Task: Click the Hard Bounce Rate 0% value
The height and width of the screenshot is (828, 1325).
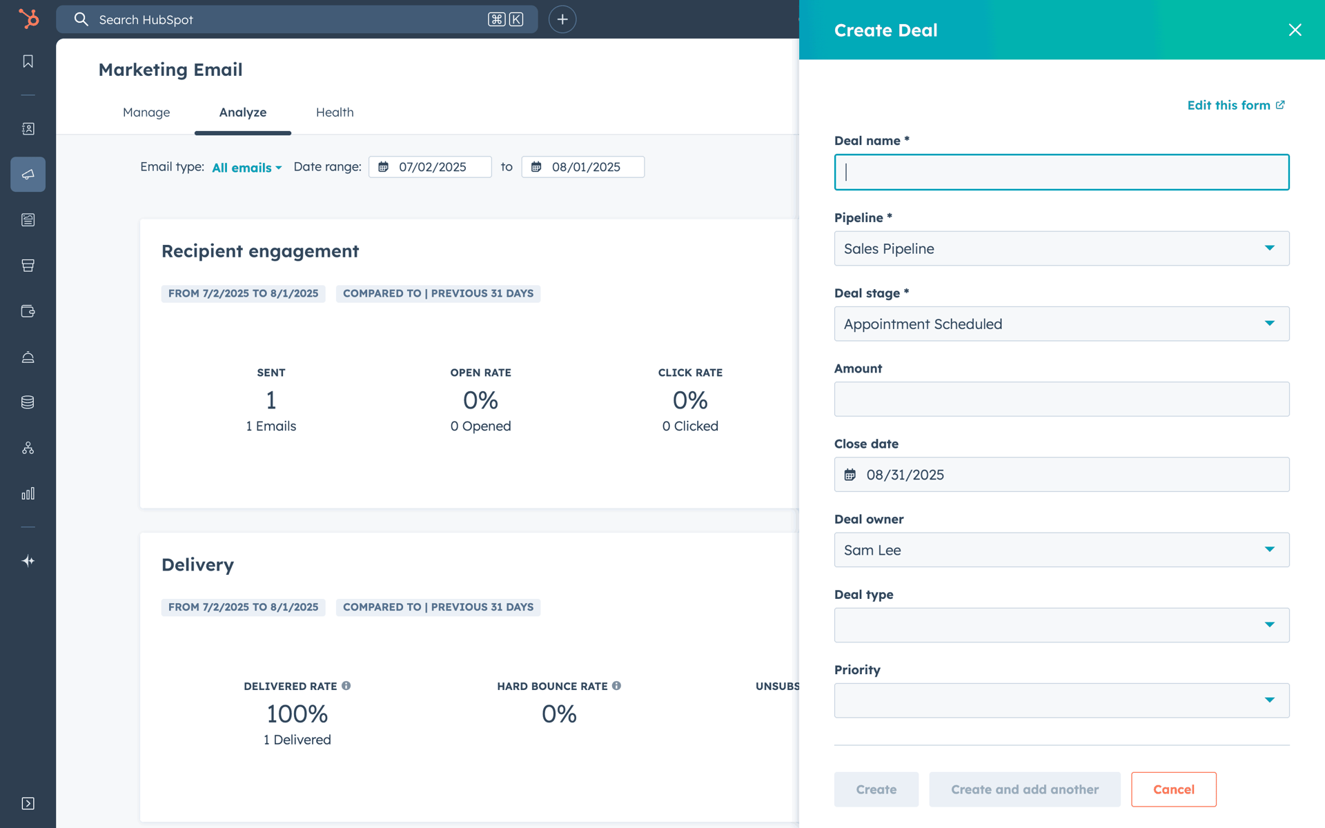Action: click(x=559, y=713)
